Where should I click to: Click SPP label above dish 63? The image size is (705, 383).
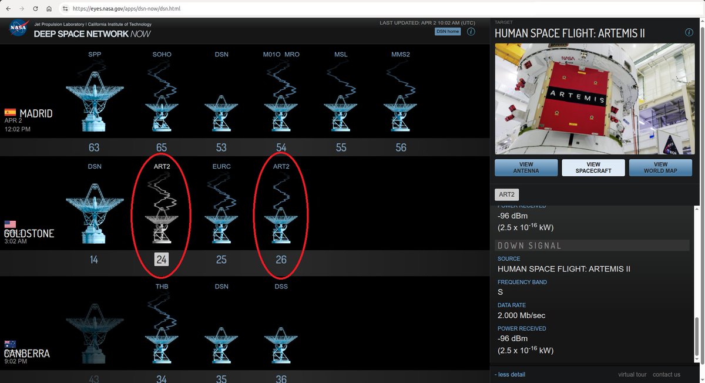click(95, 55)
